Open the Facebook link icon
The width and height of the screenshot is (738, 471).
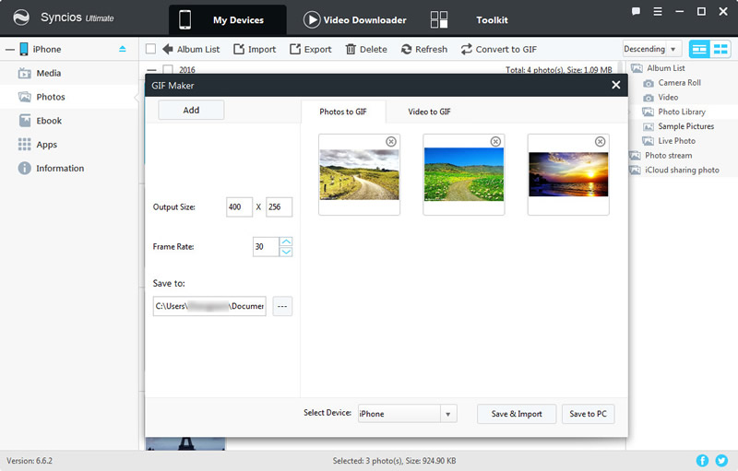pos(702,460)
